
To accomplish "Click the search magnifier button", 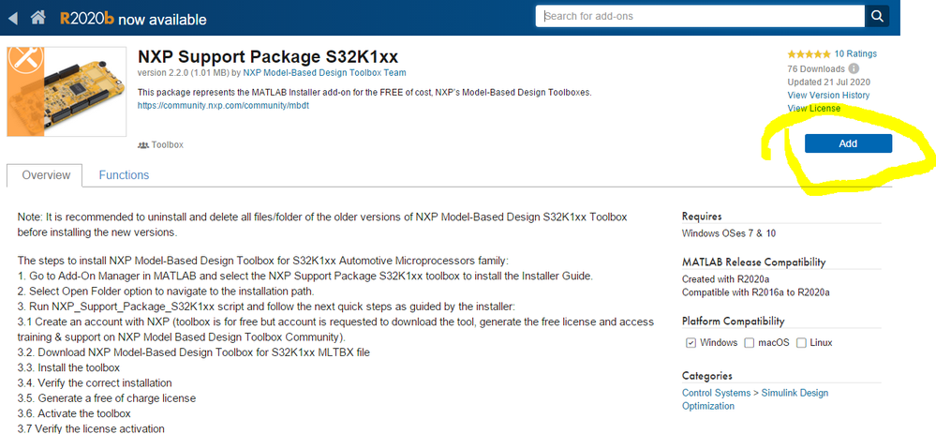I will tap(878, 16).
